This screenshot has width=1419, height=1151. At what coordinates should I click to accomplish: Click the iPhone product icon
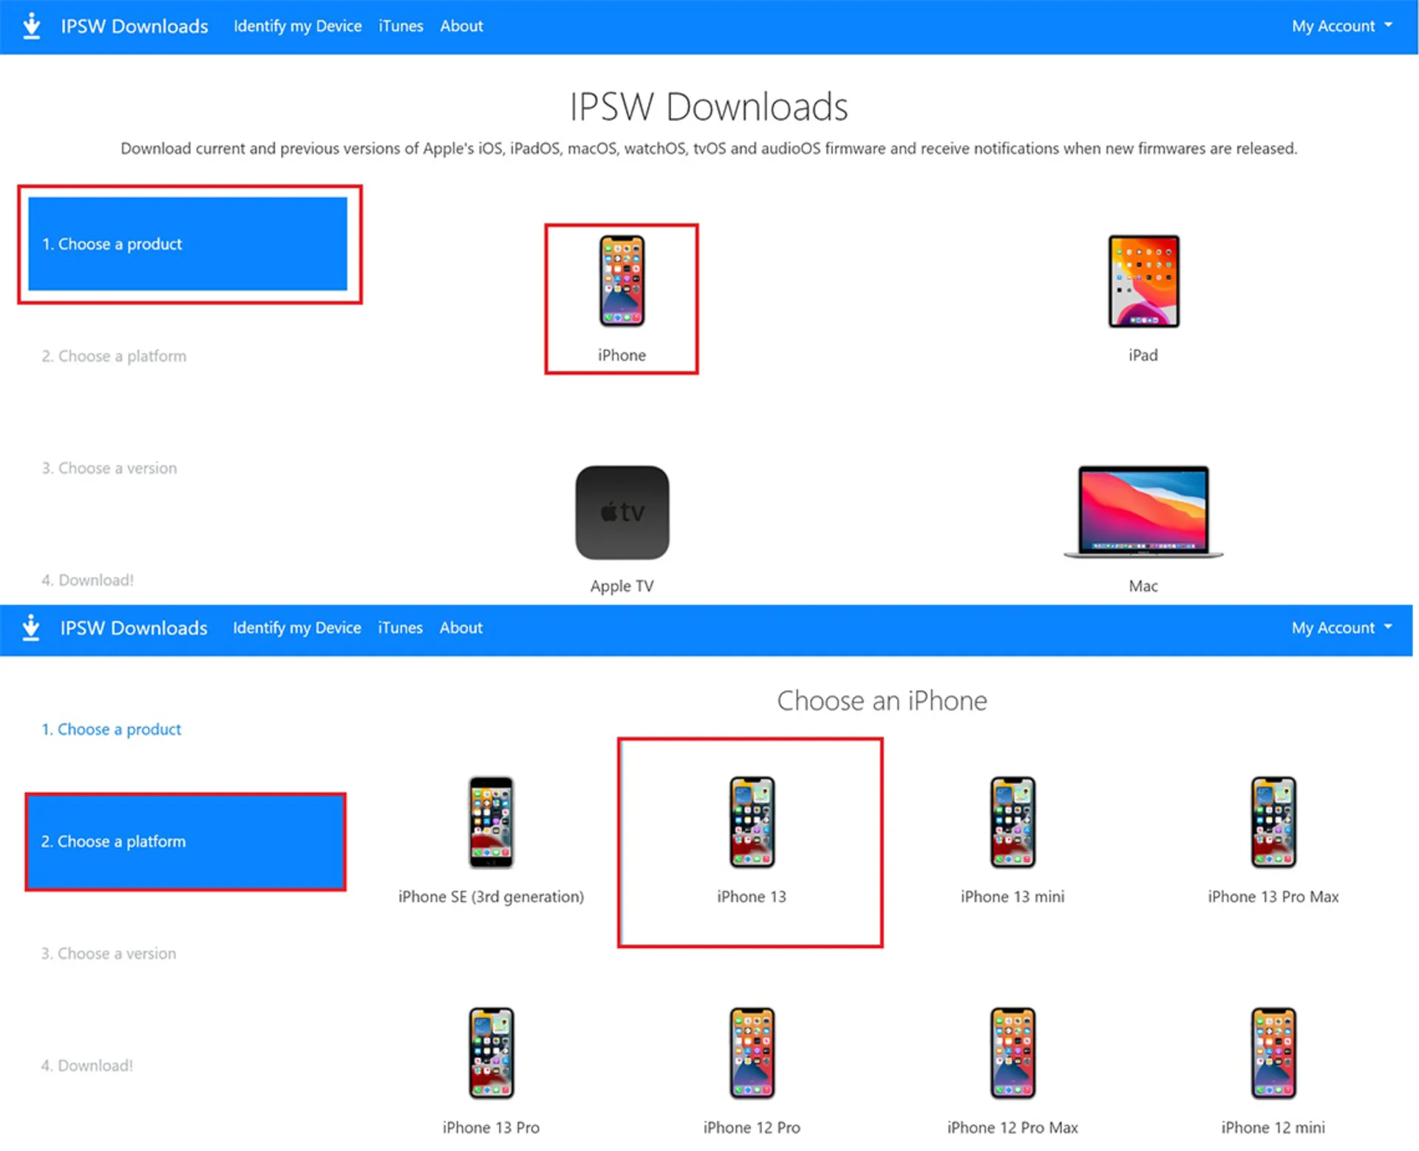point(622,281)
